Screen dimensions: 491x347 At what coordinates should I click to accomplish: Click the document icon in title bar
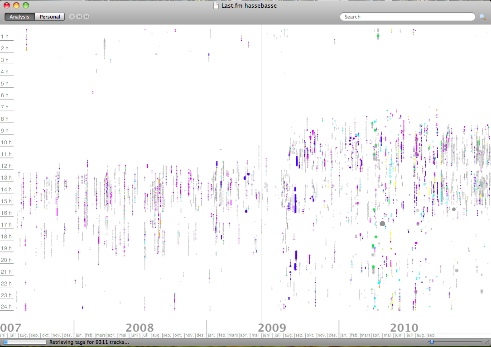pyautogui.click(x=217, y=6)
